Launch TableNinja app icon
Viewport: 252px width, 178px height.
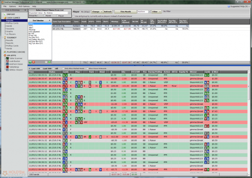pos(8,67)
